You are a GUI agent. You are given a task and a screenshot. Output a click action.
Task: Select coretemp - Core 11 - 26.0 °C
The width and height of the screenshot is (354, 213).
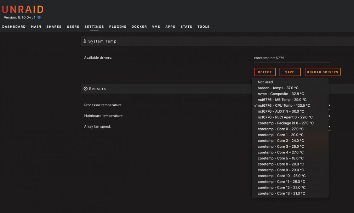[290, 182]
